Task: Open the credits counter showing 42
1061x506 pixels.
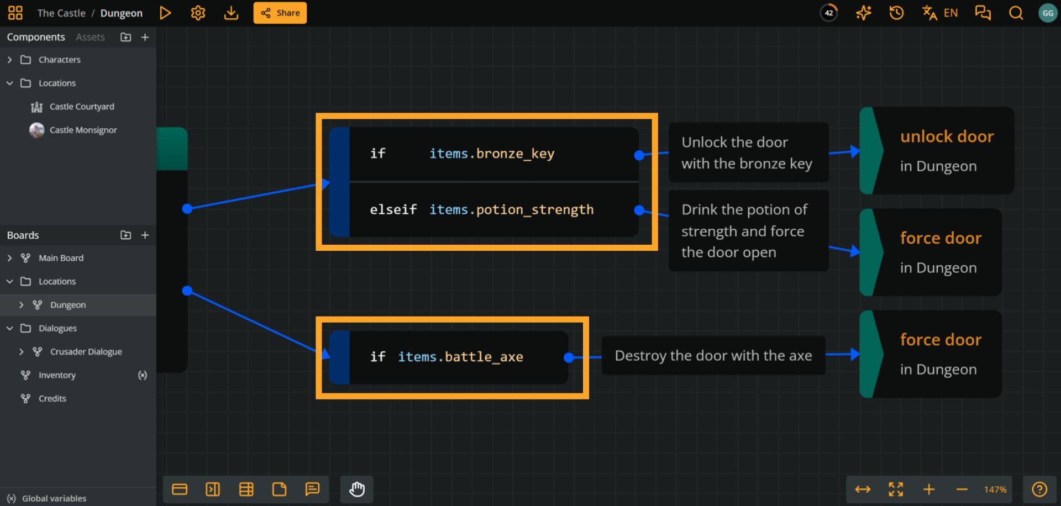Action: tap(829, 13)
